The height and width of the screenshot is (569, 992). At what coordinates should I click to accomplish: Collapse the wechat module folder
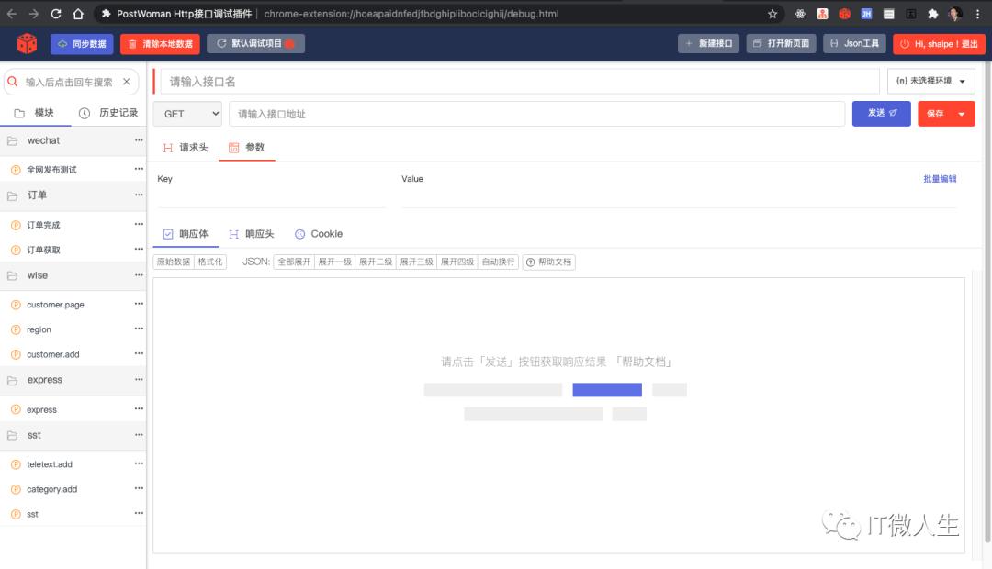pos(12,141)
